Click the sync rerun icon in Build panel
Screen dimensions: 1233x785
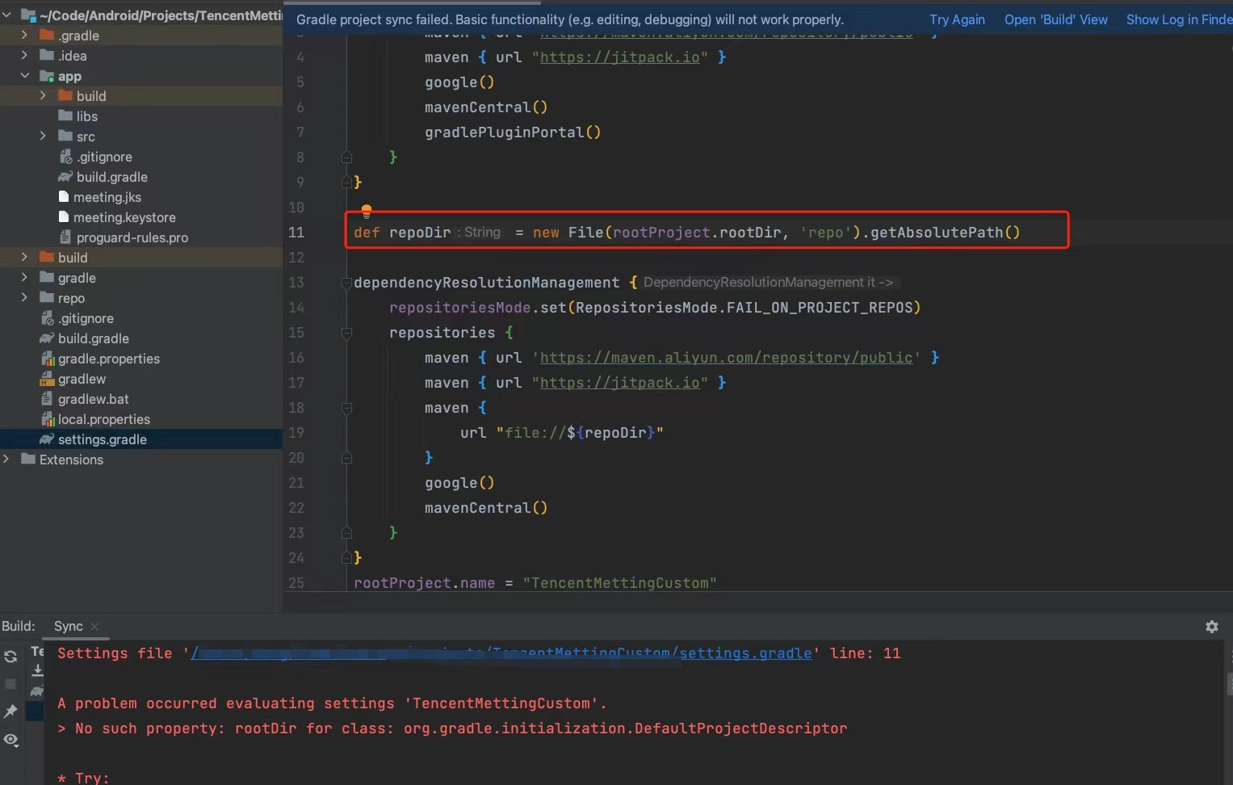coord(10,657)
